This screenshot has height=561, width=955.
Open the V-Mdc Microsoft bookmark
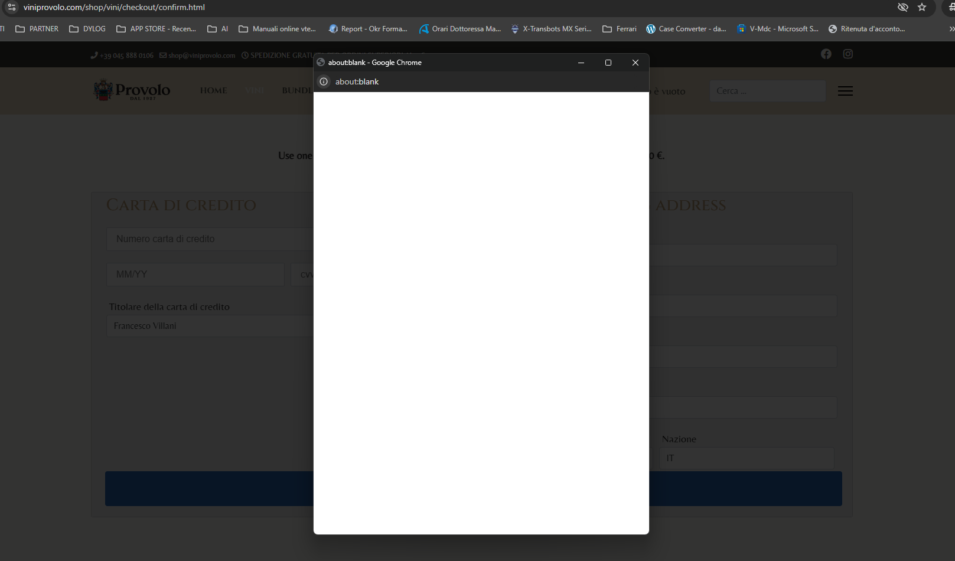coord(778,29)
